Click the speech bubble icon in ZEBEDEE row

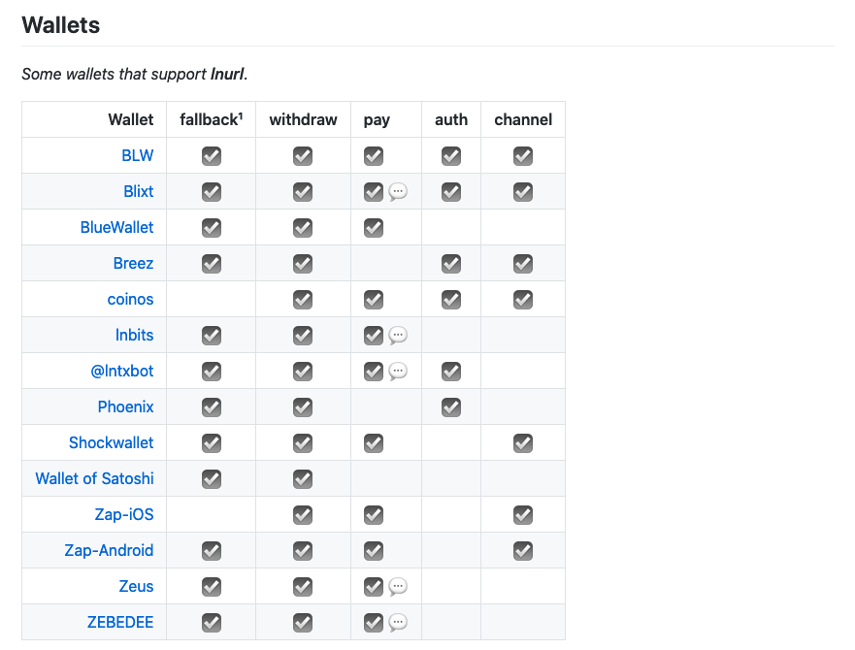tap(398, 623)
